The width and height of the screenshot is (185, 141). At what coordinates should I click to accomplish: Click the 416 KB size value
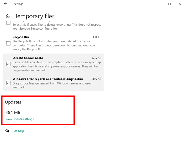pos(97,79)
